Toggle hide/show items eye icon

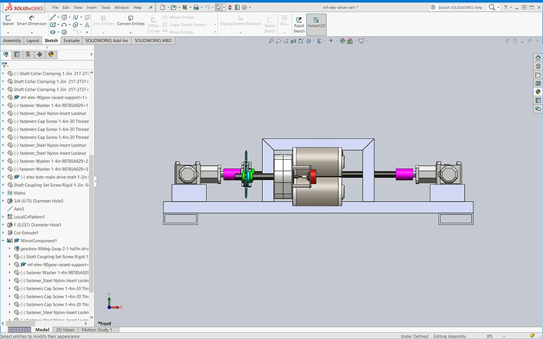pos(331,41)
